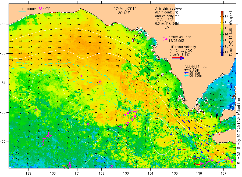Click the blue 30-80m ANMN arrow symbol
The height and width of the screenshot is (177, 242).
click(186, 73)
